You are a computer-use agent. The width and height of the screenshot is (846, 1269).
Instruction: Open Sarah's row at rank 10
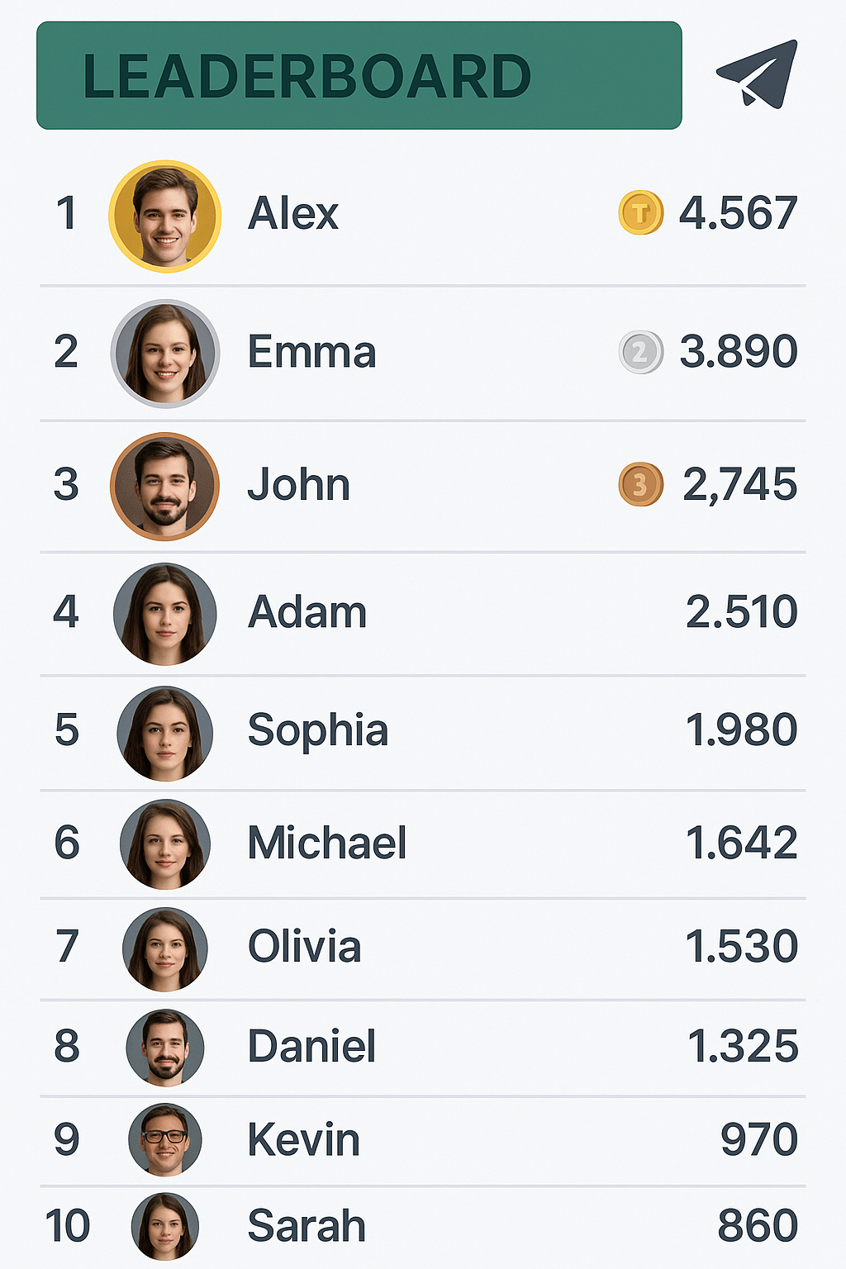(423, 1226)
